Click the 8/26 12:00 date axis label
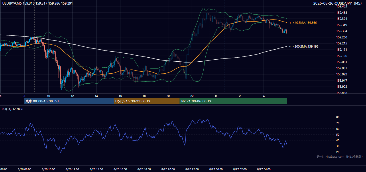 [72, 169]
